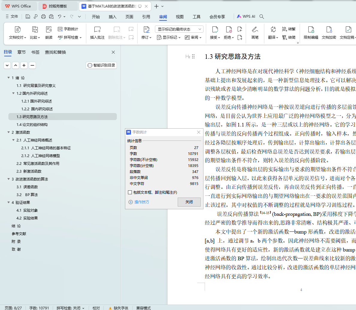Switch to the 找稻壳模板 window tab
356x310 pixels.
(58, 6)
